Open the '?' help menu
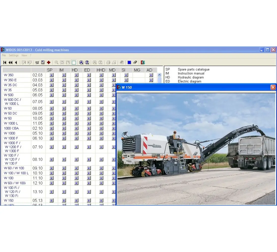The width and height of the screenshot is (277, 252). pos(30,55)
